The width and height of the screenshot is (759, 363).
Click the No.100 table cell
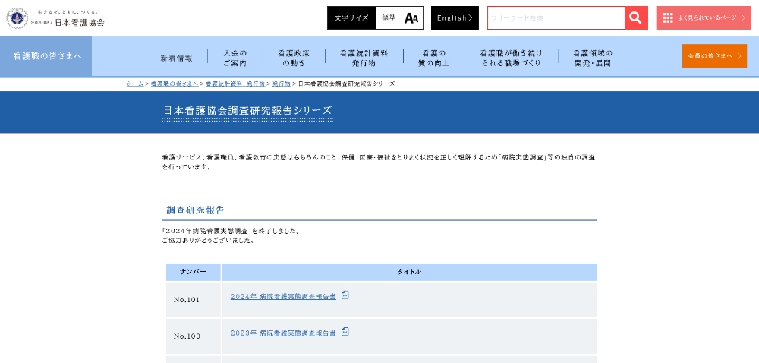point(194,336)
